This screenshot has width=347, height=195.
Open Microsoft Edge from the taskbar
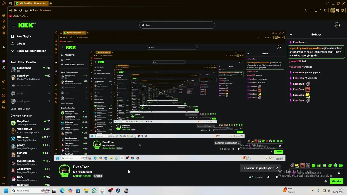click(x=62, y=191)
